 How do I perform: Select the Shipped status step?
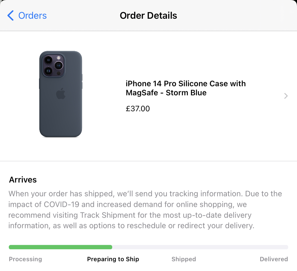(x=184, y=259)
